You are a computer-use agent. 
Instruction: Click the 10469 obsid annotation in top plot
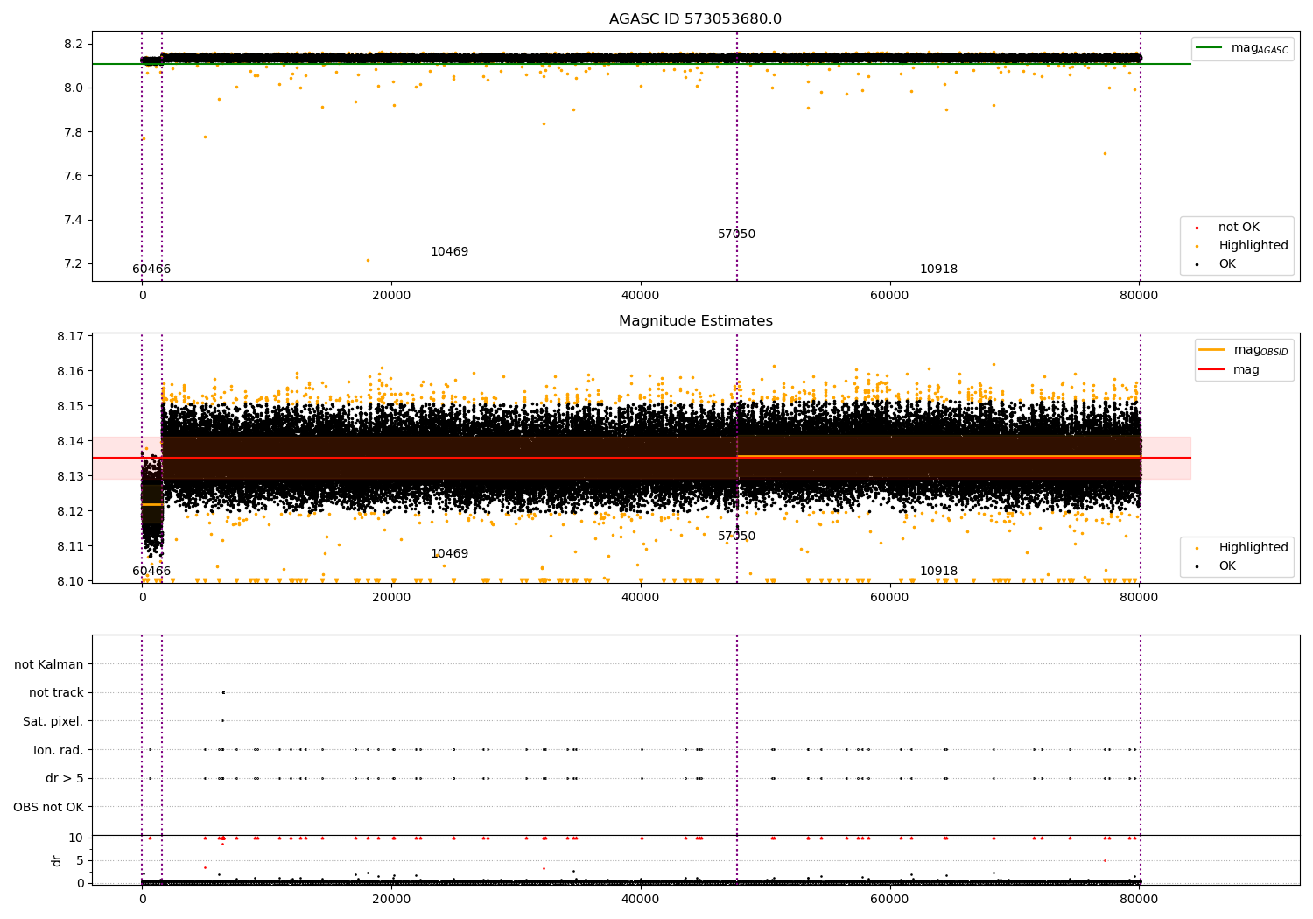[449, 252]
